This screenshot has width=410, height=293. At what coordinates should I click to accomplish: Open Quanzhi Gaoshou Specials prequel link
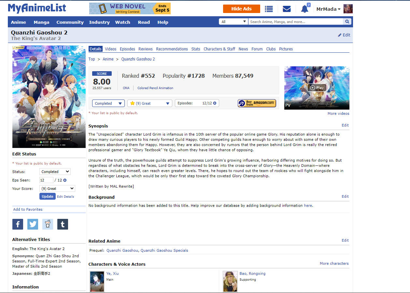(164, 250)
